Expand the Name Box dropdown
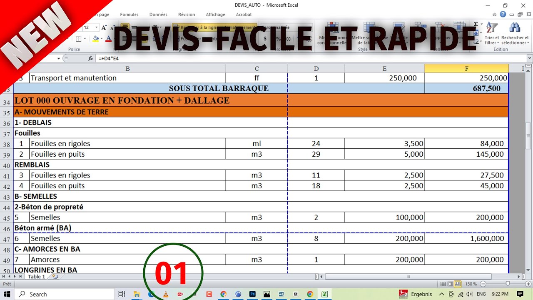This screenshot has width=533, height=300. [58, 58]
